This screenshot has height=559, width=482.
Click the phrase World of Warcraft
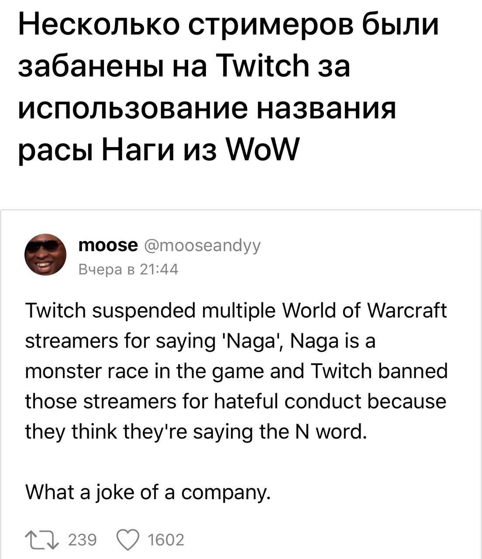365,311
